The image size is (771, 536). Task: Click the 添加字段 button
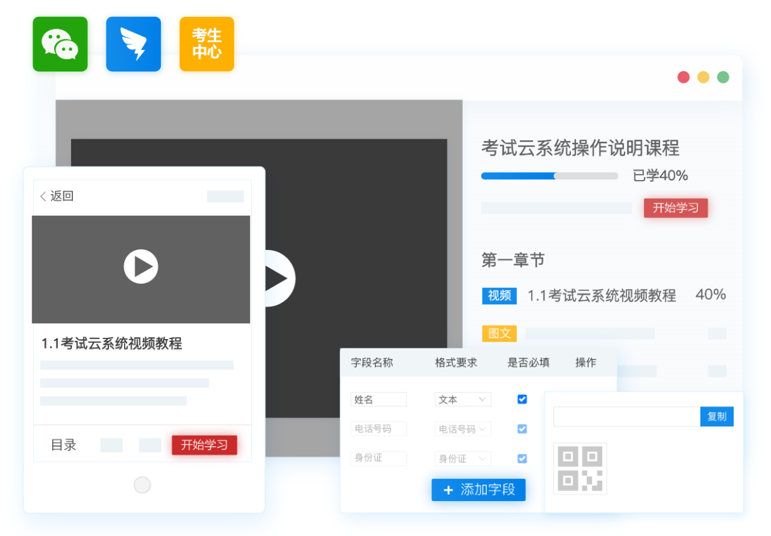pos(478,490)
